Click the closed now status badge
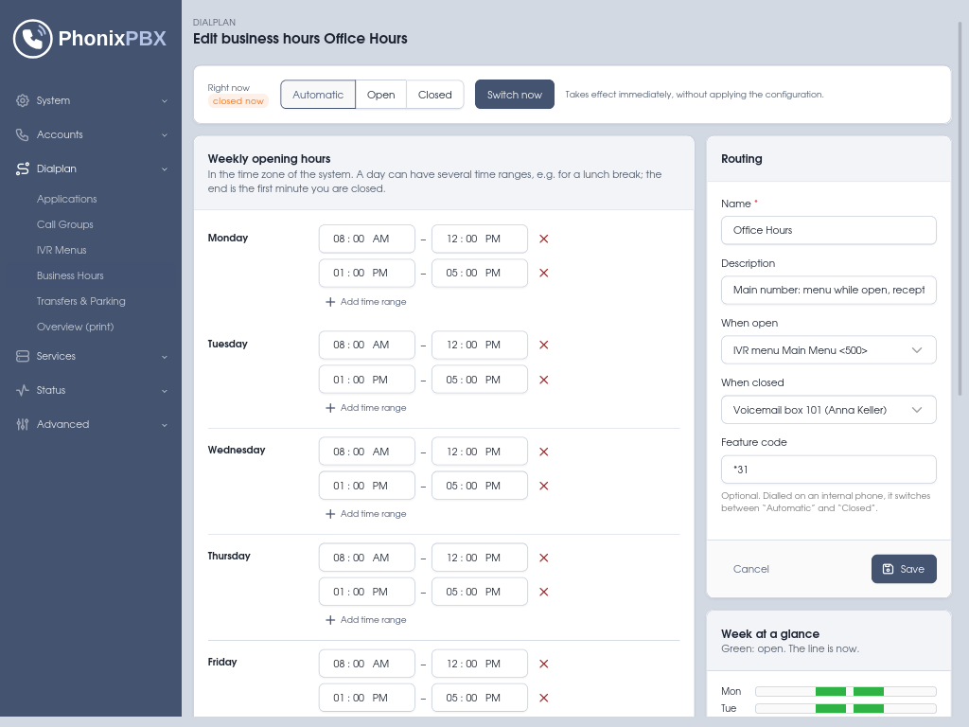This screenshot has width=969, height=727. [238, 101]
